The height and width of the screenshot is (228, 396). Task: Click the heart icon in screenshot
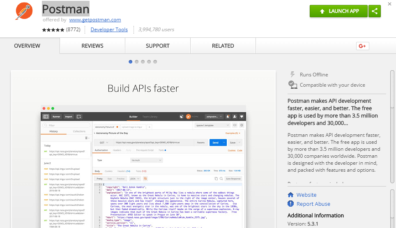point(242,116)
